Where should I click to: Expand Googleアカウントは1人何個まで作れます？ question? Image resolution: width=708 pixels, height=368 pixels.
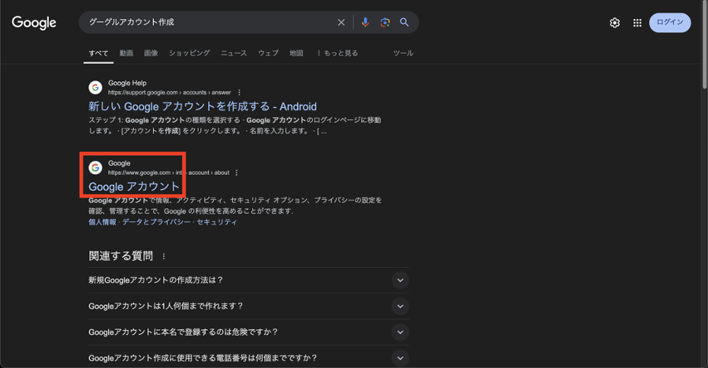(400, 307)
